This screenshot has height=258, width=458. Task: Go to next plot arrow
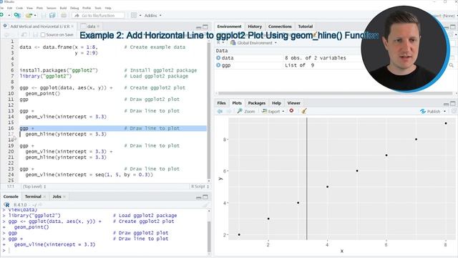(x=229, y=112)
